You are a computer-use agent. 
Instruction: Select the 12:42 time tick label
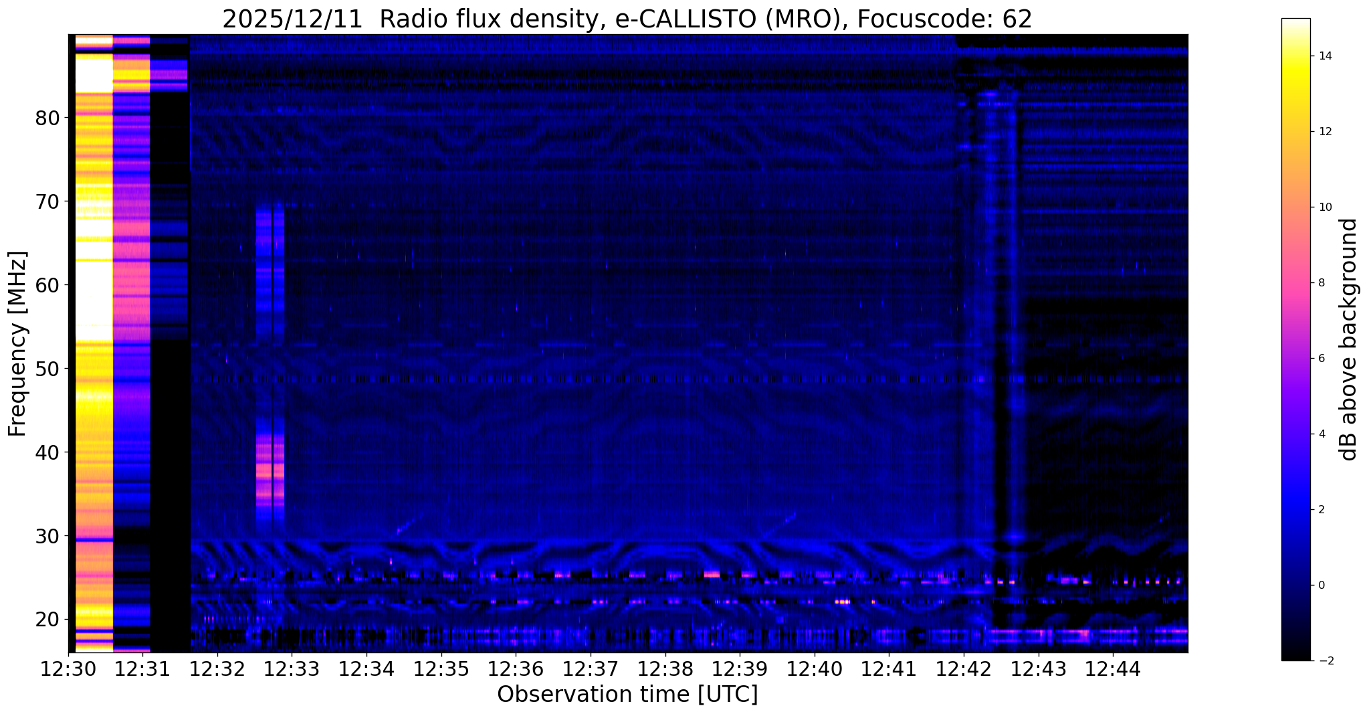coord(964,668)
